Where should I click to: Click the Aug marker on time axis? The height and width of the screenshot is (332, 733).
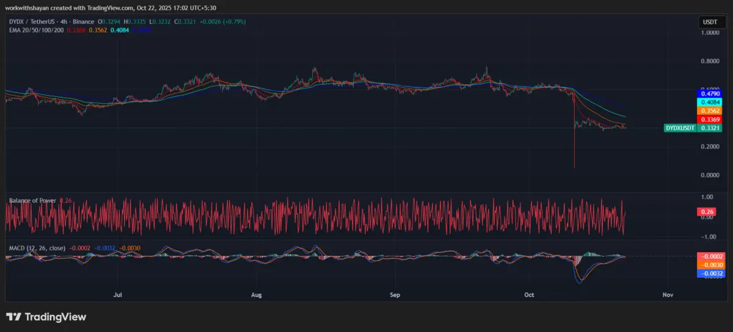pos(257,295)
